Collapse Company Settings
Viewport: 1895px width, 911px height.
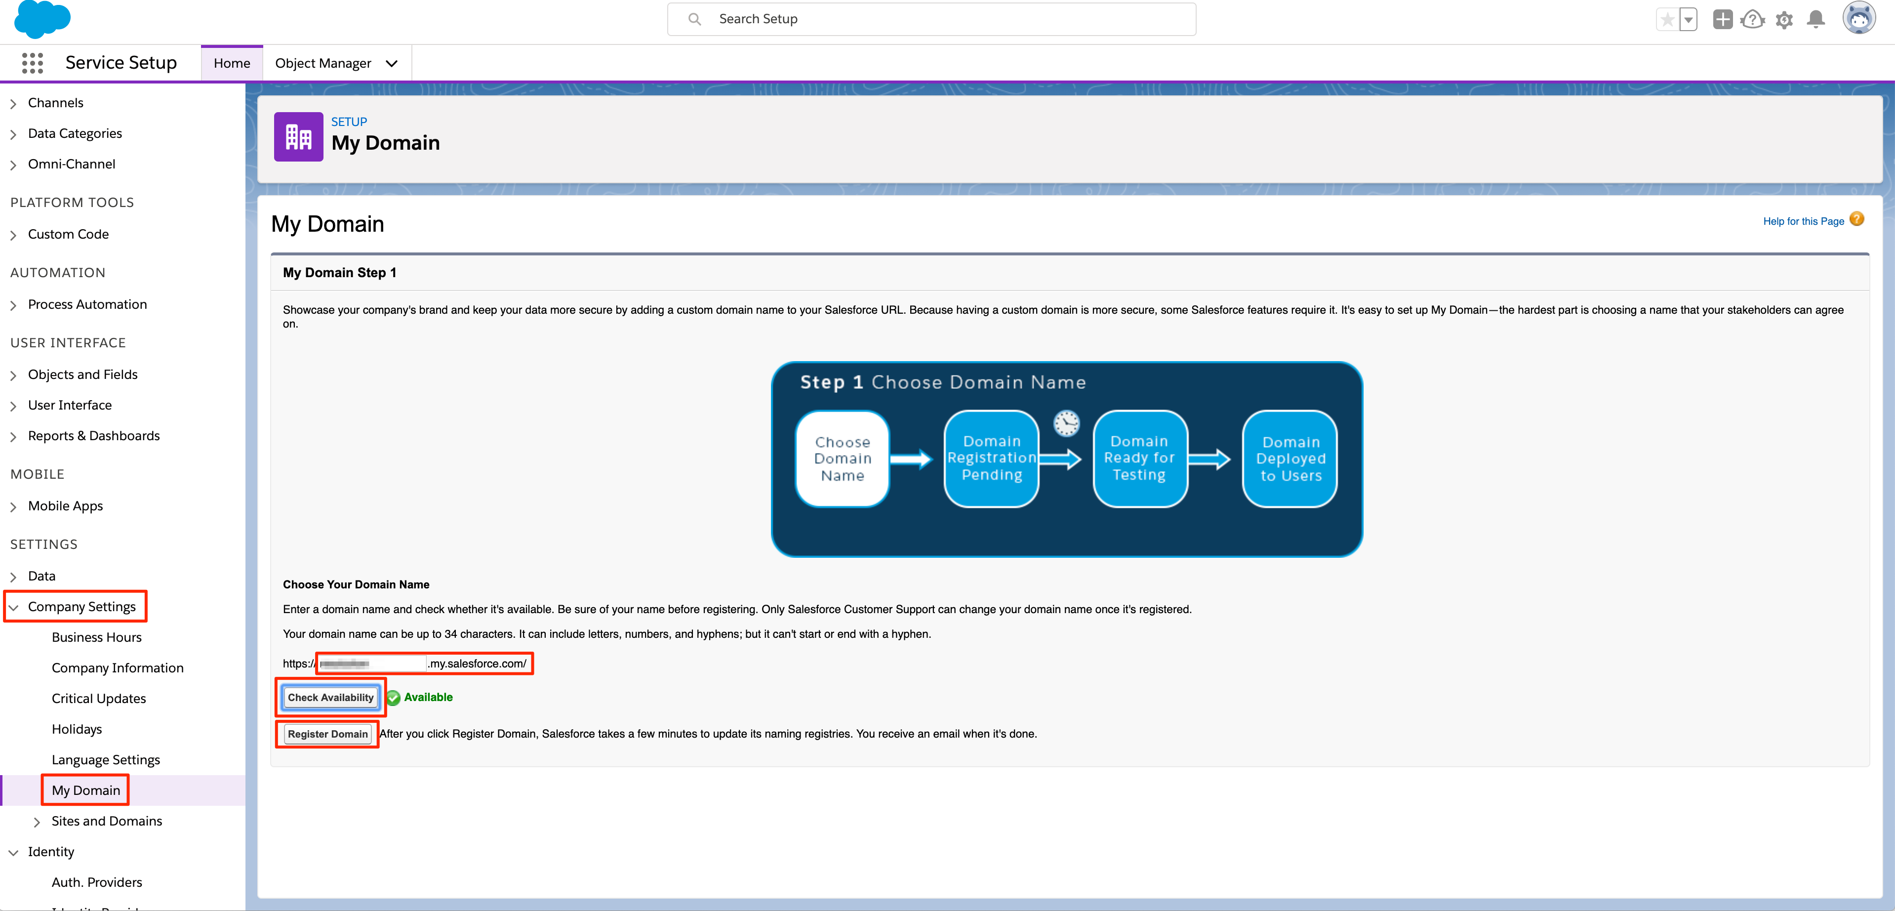pos(13,608)
